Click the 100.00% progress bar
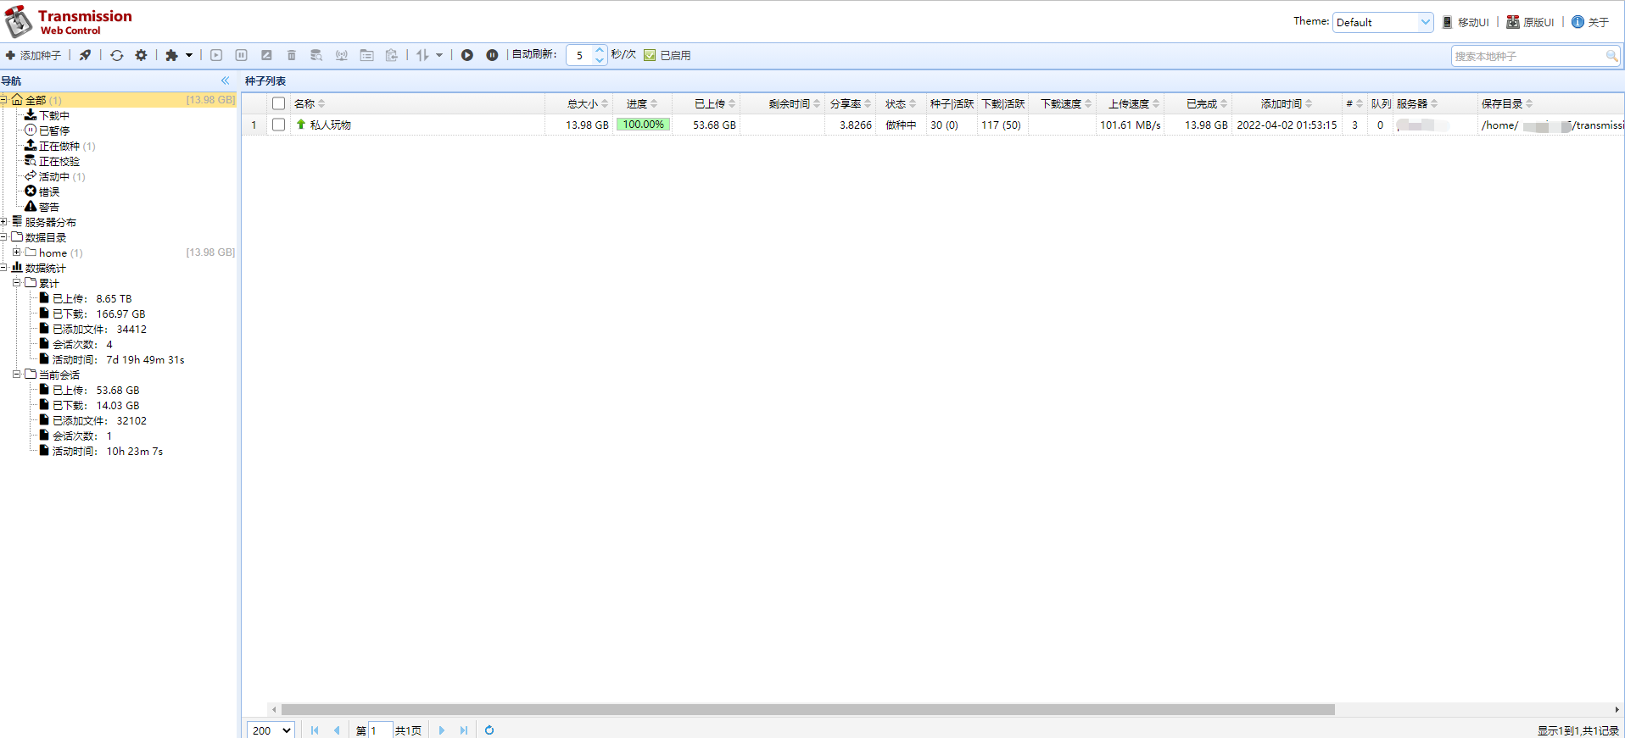1625x738 pixels. click(x=644, y=125)
